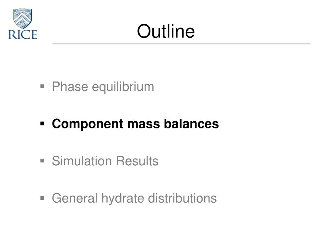Select the bullet marker beside General hydrate distributions

(42, 198)
